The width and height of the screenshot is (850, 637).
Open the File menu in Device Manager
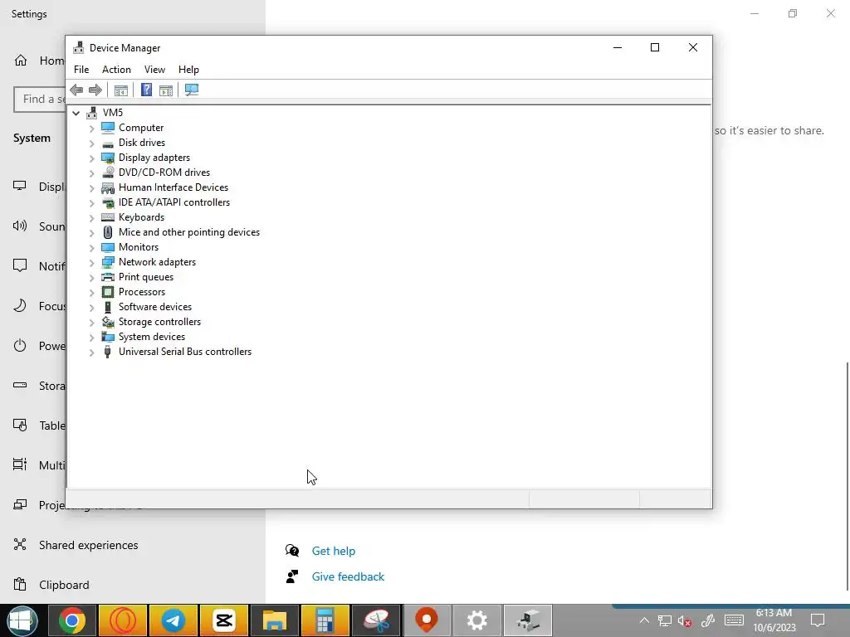(81, 70)
